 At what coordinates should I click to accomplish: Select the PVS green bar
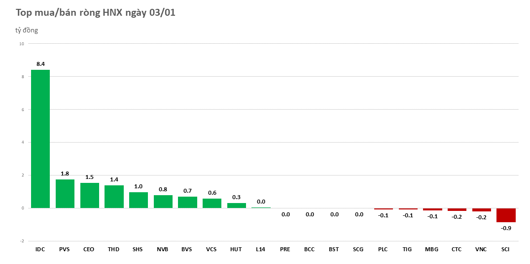(65, 194)
